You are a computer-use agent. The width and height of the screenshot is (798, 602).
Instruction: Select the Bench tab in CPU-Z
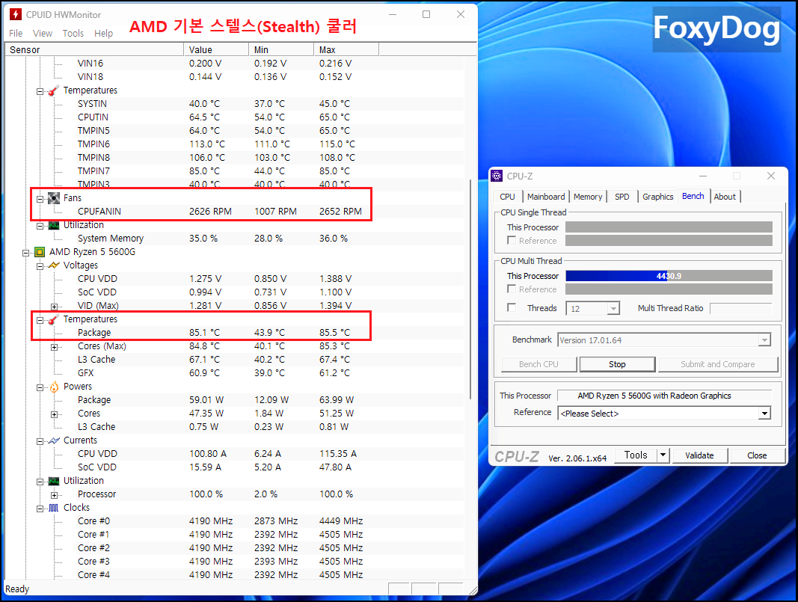[x=693, y=196]
